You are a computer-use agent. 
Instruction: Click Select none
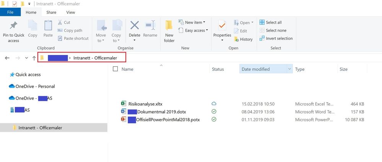tap(273, 30)
